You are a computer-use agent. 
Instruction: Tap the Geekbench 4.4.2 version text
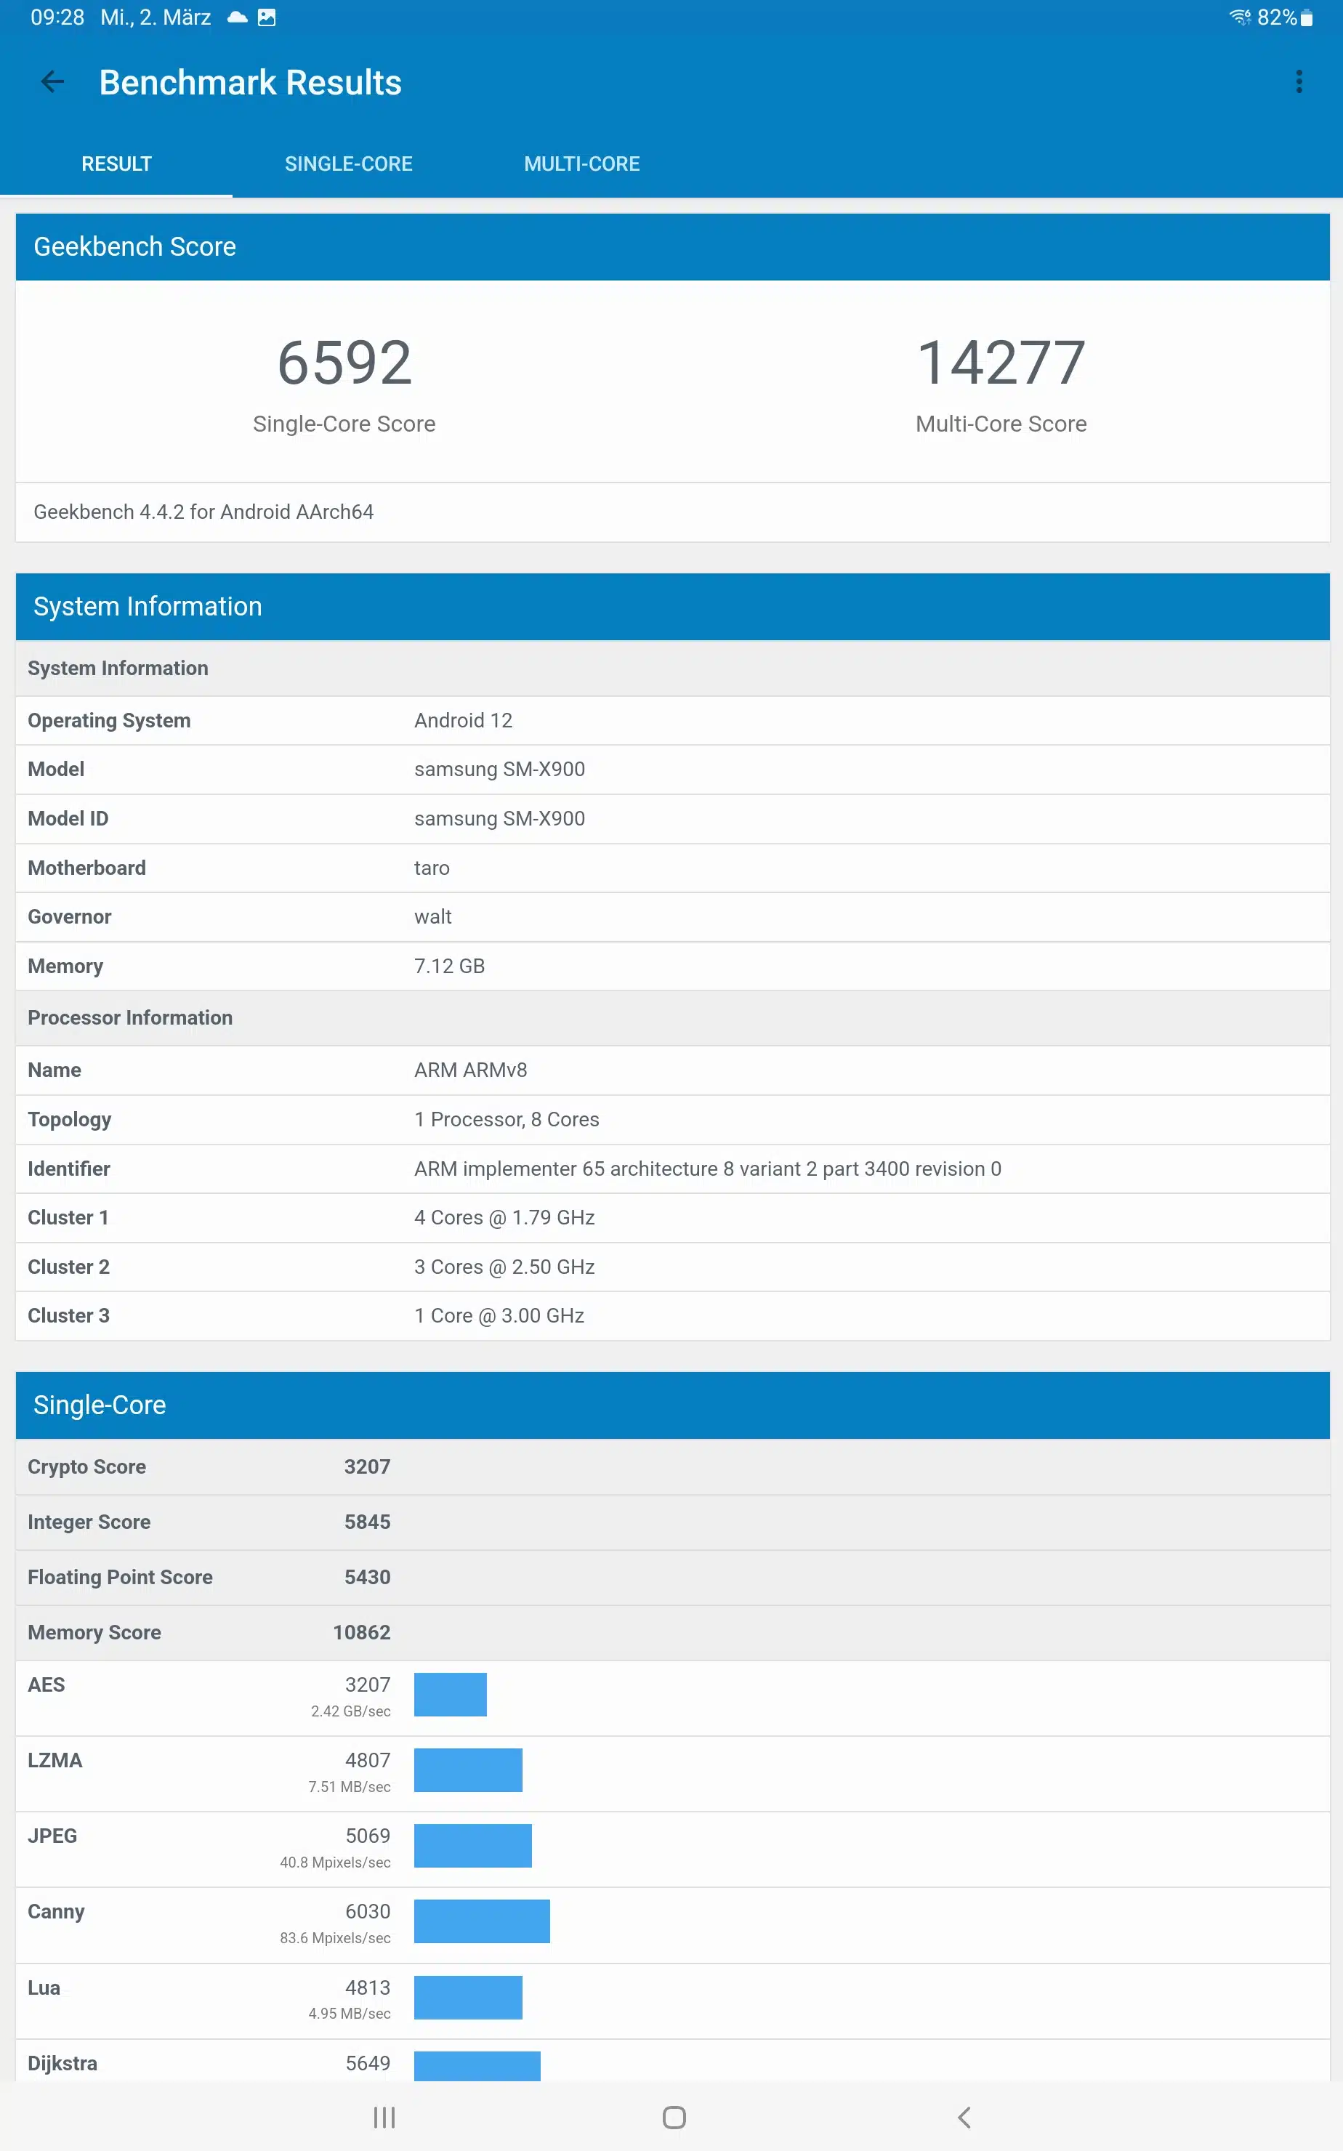[203, 512]
